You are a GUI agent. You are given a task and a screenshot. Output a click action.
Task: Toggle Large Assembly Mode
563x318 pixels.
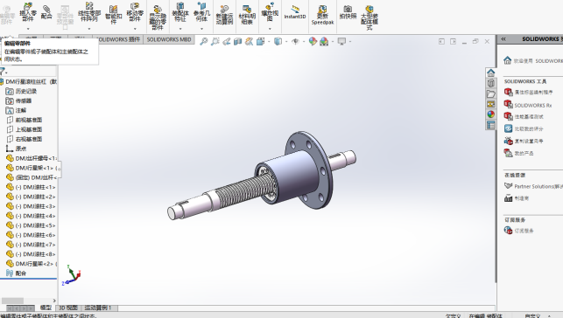point(369,17)
